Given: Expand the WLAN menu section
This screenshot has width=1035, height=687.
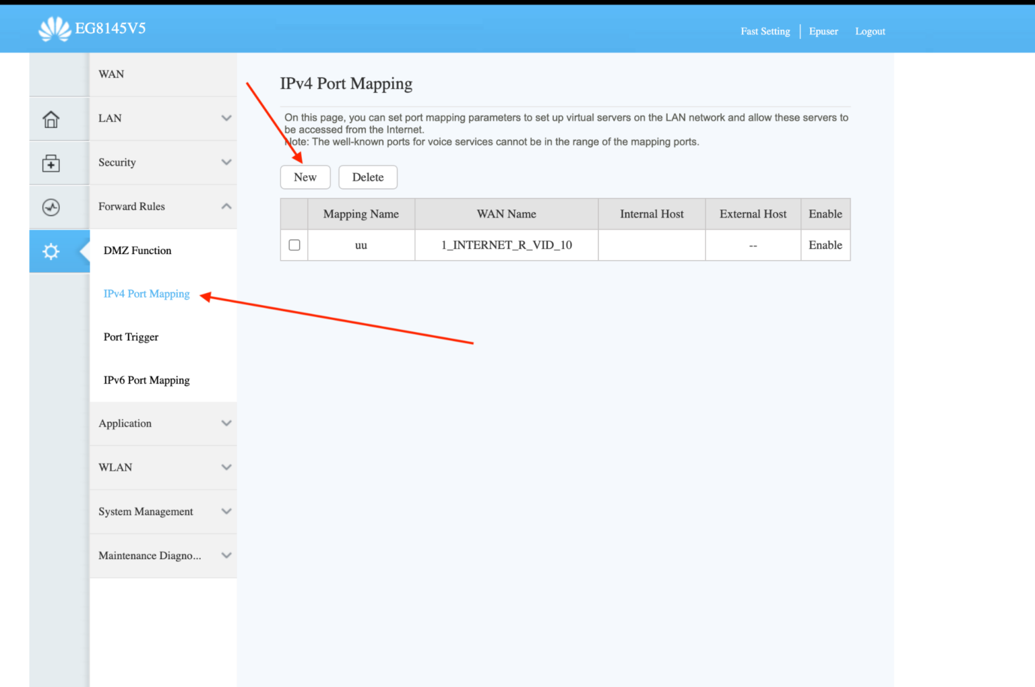Looking at the screenshot, I should [x=162, y=467].
